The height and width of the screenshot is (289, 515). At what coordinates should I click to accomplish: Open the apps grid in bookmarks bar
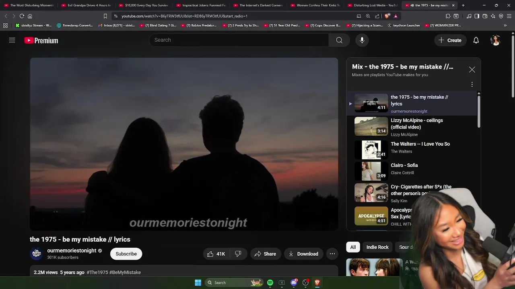pos(5,25)
